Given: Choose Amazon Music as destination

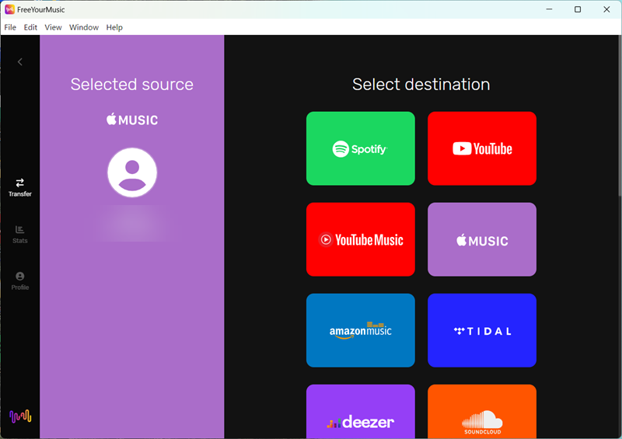Looking at the screenshot, I should (x=361, y=330).
